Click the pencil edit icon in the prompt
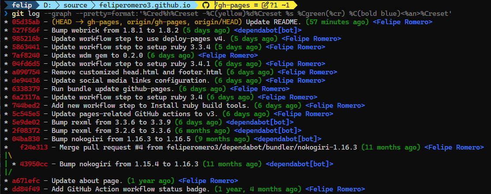Viewport: 491px width, 194px height. point(265,5)
